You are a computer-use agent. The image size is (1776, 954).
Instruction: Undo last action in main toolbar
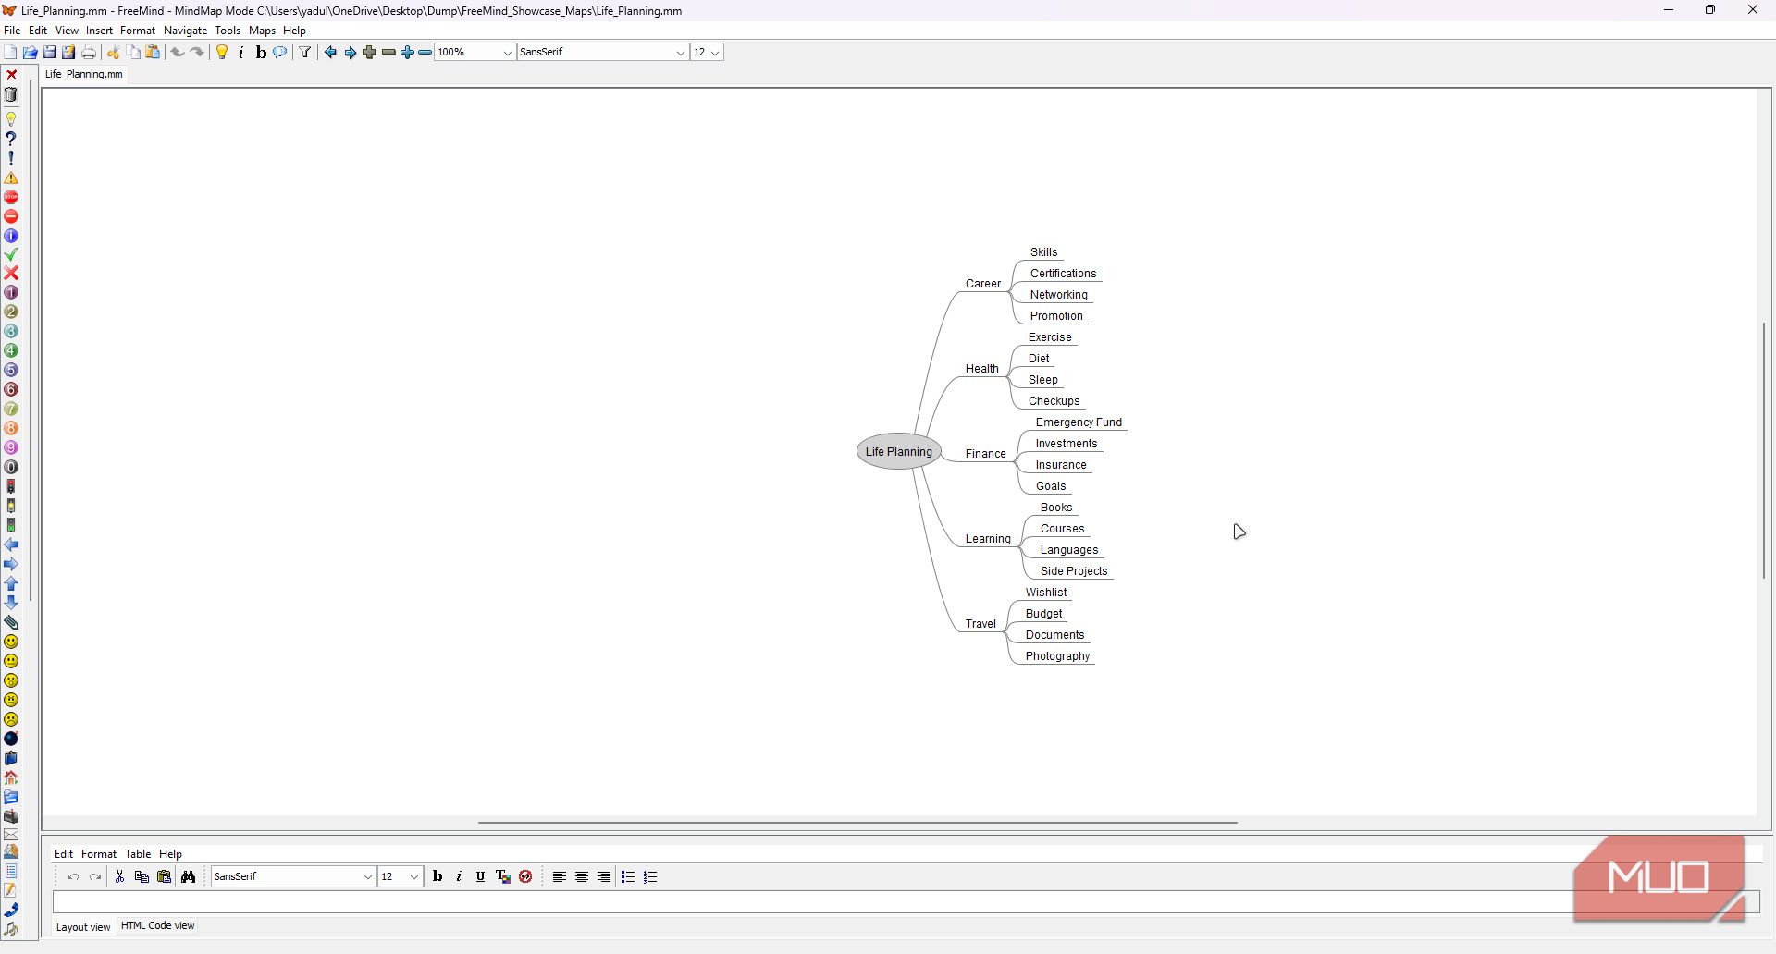click(178, 53)
